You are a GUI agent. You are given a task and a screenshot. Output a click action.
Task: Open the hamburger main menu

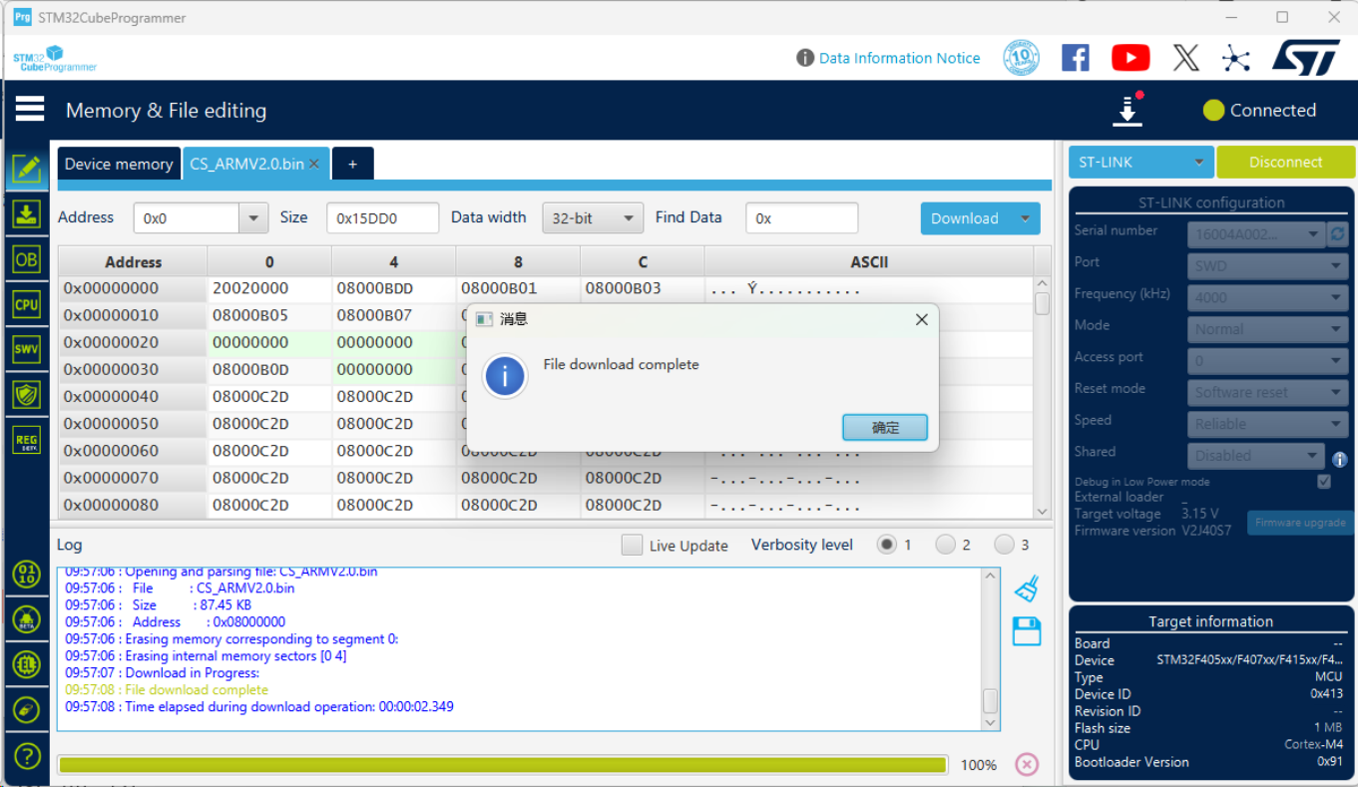click(x=30, y=109)
